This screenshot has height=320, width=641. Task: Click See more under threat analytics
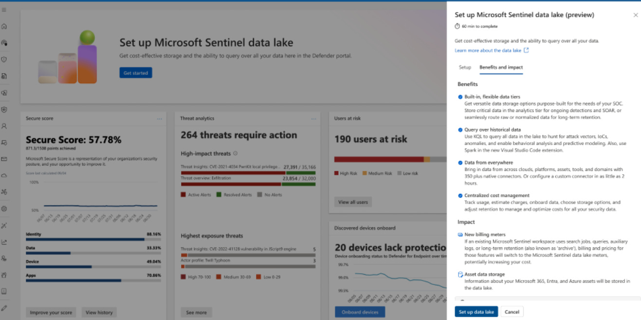pos(196,312)
